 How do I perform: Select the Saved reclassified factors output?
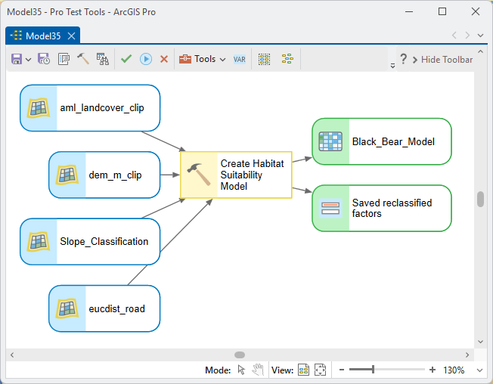coord(382,209)
